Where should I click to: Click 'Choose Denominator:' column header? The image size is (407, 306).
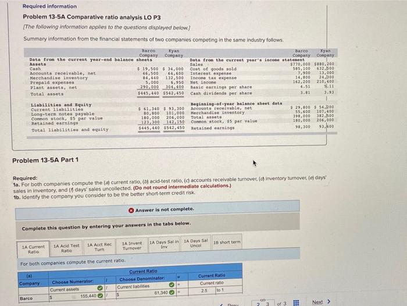click(x=142, y=279)
